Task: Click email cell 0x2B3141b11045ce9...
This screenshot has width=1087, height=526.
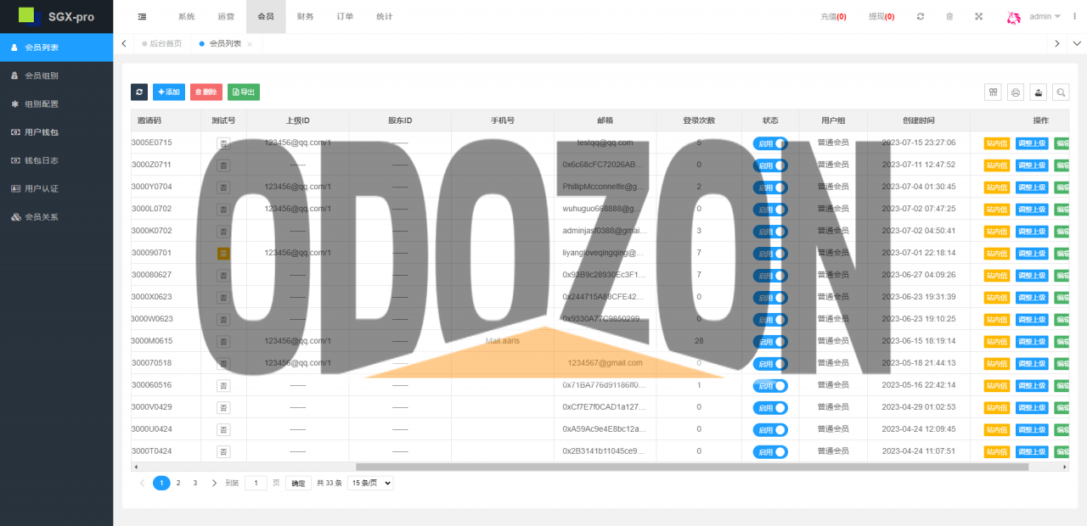Action: (604, 451)
